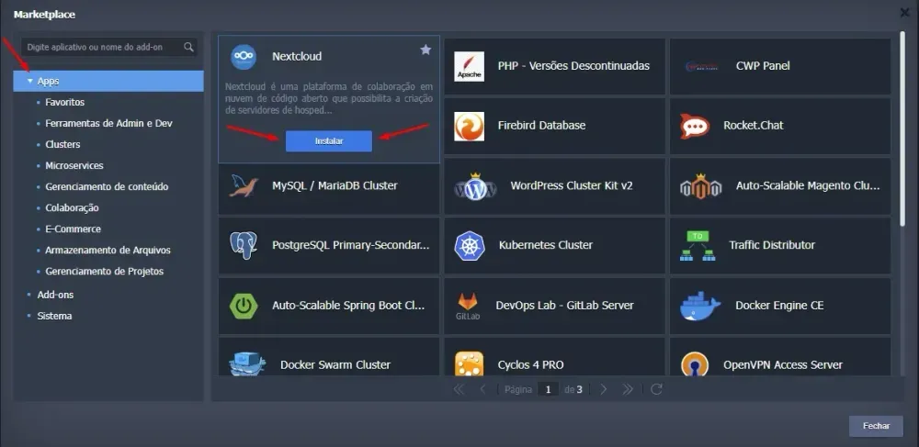Go to the first page
The height and width of the screenshot is (447, 919).
459,389
